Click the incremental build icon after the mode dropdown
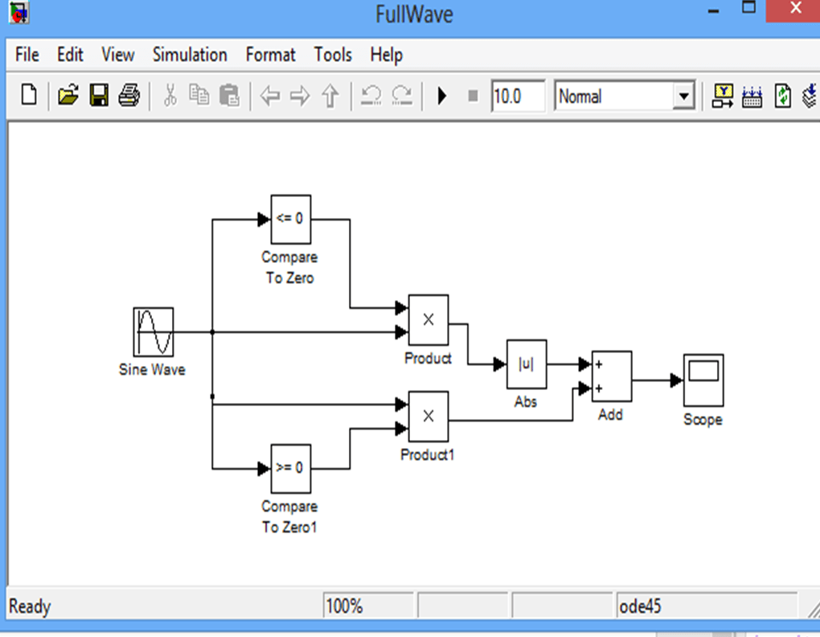The image size is (820, 637). tap(722, 96)
